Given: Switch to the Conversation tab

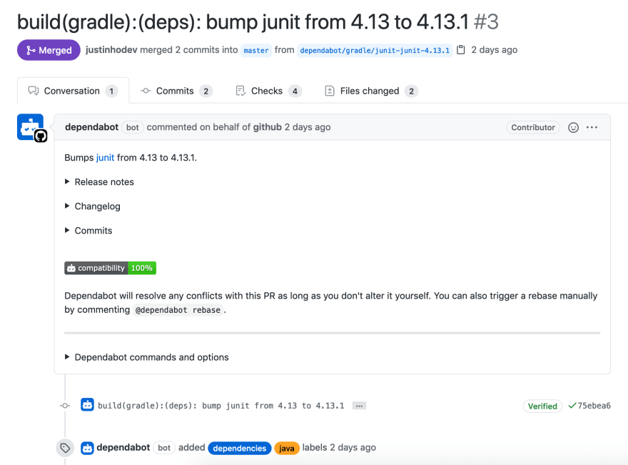Looking at the screenshot, I should [x=73, y=91].
